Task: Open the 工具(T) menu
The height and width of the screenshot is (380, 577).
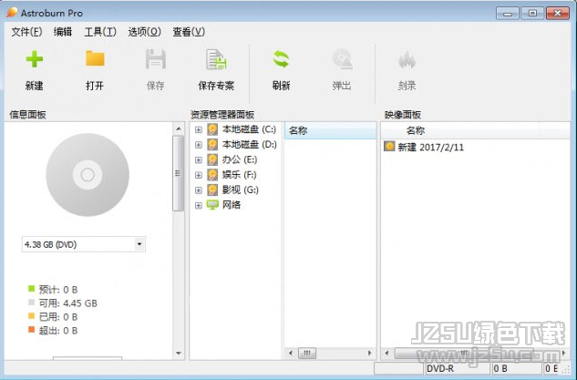Action: click(x=100, y=32)
